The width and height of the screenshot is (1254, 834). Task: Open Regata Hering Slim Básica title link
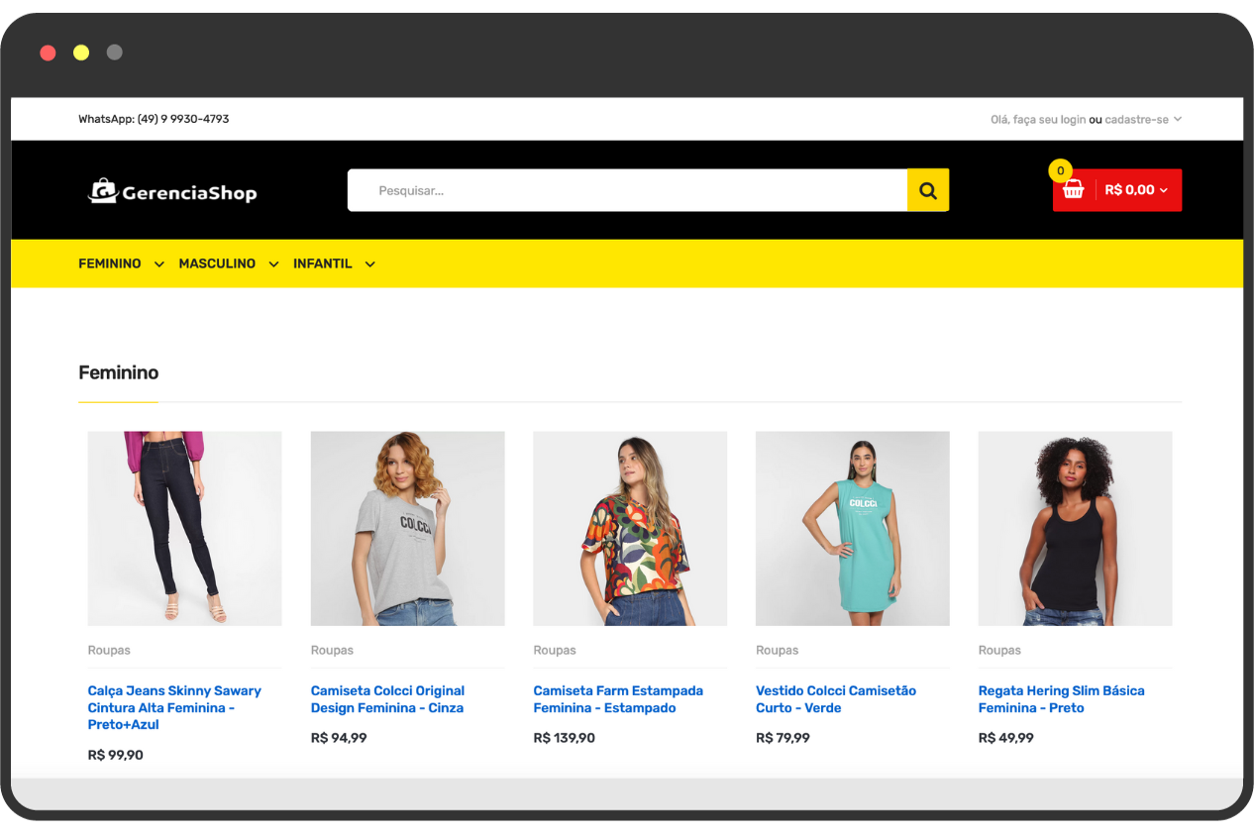1061,699
